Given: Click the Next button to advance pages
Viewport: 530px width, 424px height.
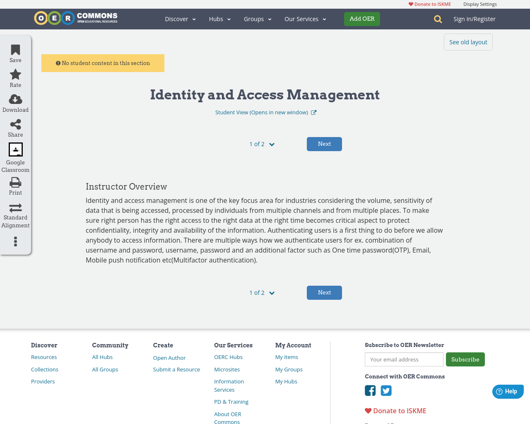Looking at the screenshot, I should point(324,144).
